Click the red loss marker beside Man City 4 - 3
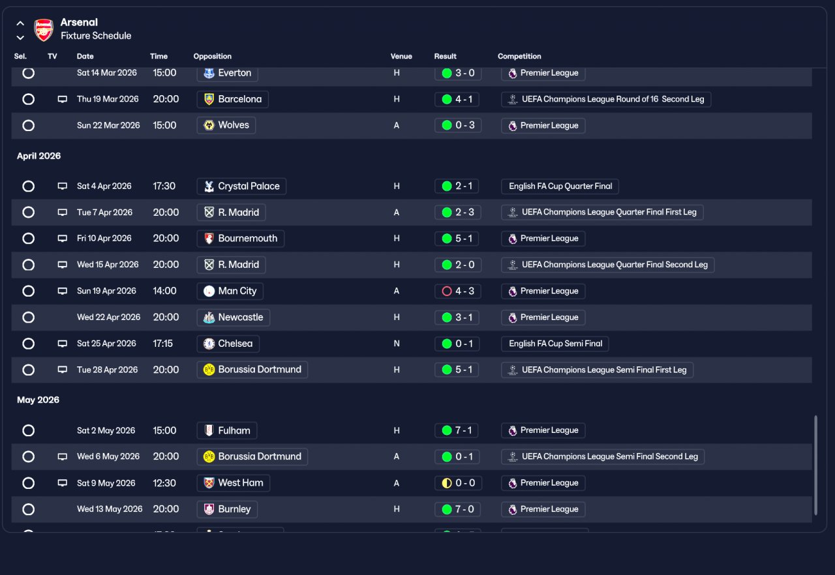 coord(447,291)
